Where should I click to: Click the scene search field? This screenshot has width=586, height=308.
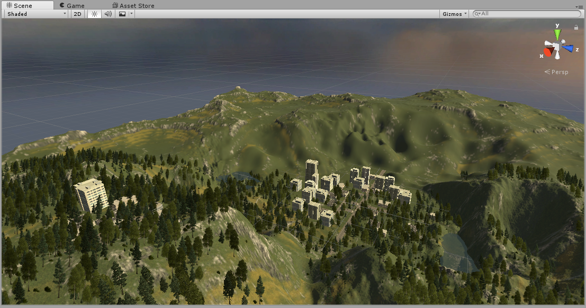click(x=527, y=14)
